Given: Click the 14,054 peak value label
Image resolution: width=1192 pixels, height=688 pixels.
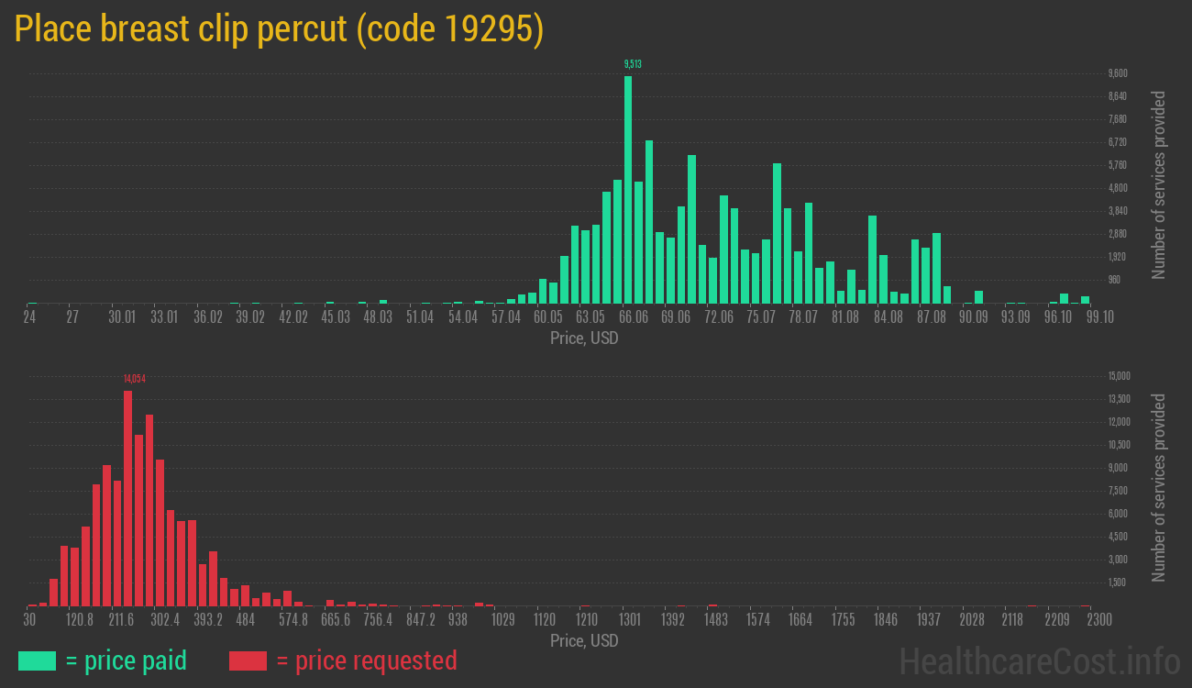Looking at the screenshot, I should 135,379.
